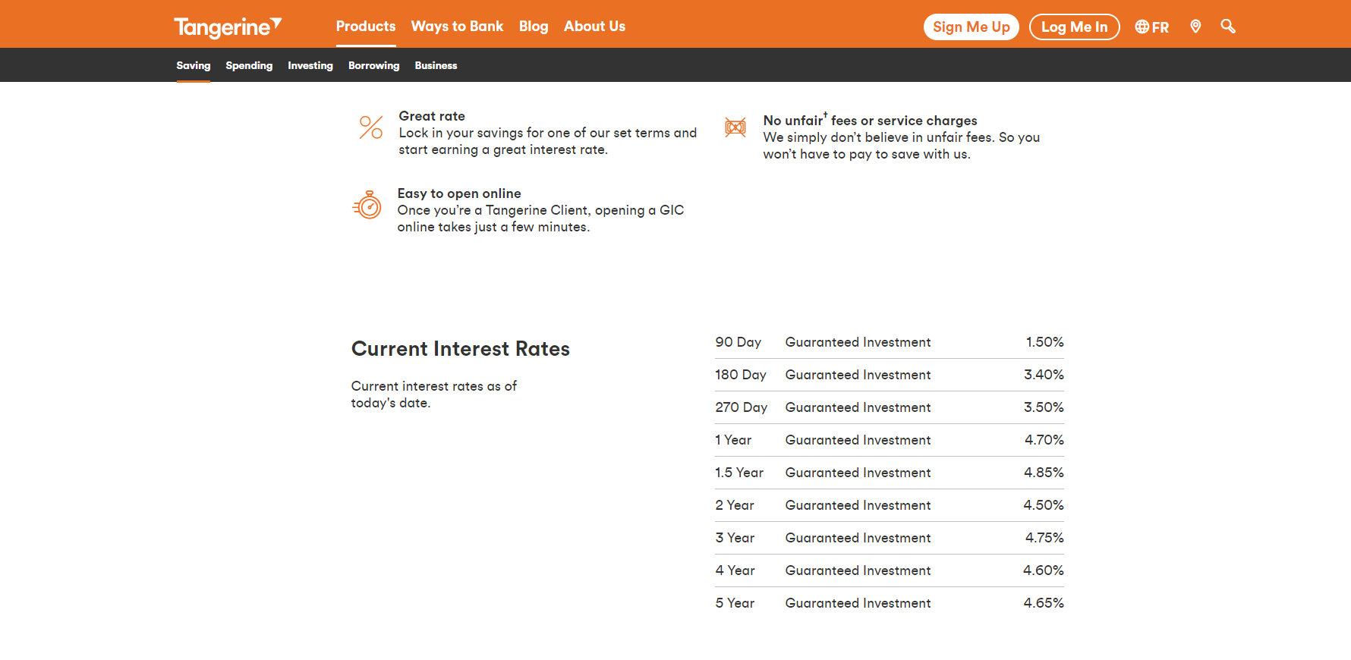Click the Great rate heading
Screen dimensions: 1351x660
(x=432, y=116)
